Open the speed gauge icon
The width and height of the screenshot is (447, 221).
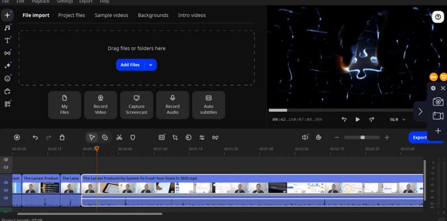(318, 137)
